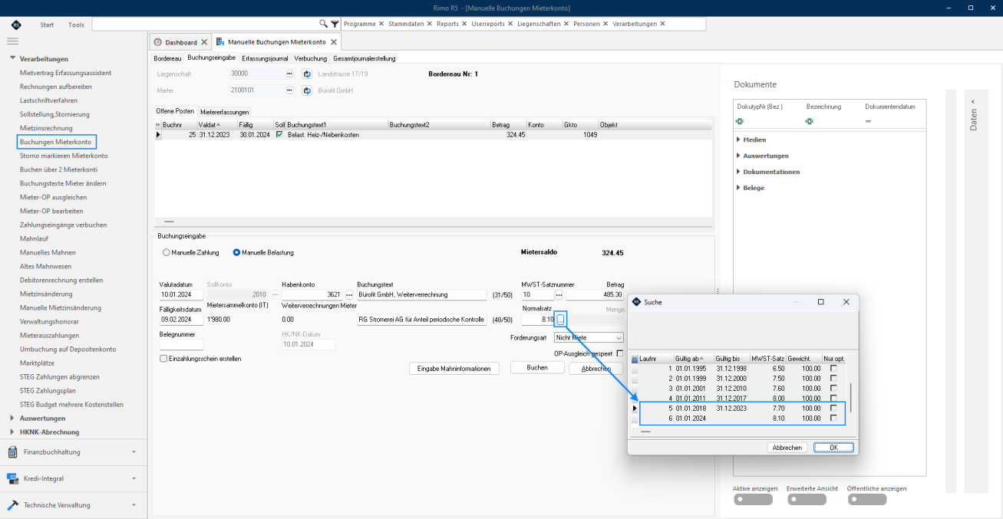Select the Manuelle Belastung radio button

pyautogui.click(x=236, y=252)
